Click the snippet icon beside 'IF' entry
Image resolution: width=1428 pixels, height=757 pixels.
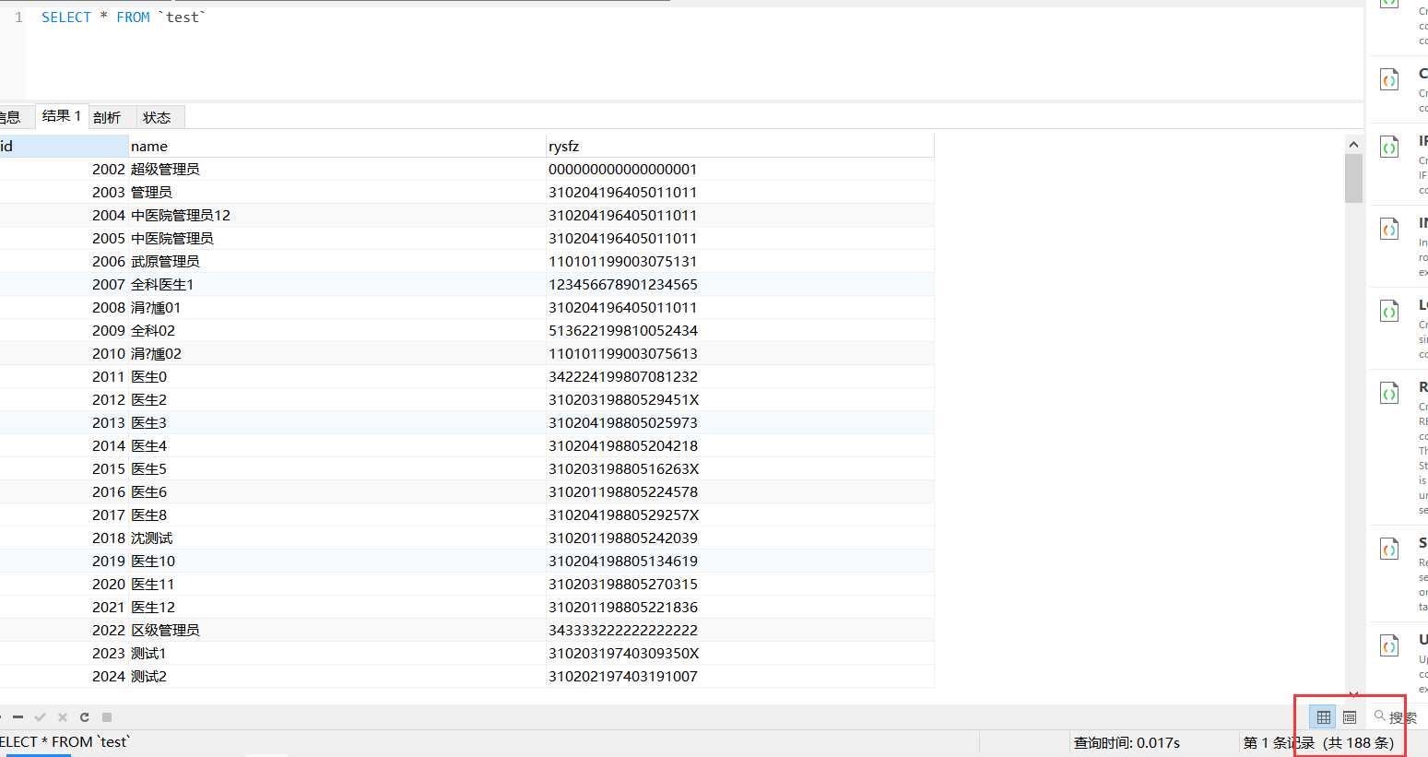(x=1389, y=147)
